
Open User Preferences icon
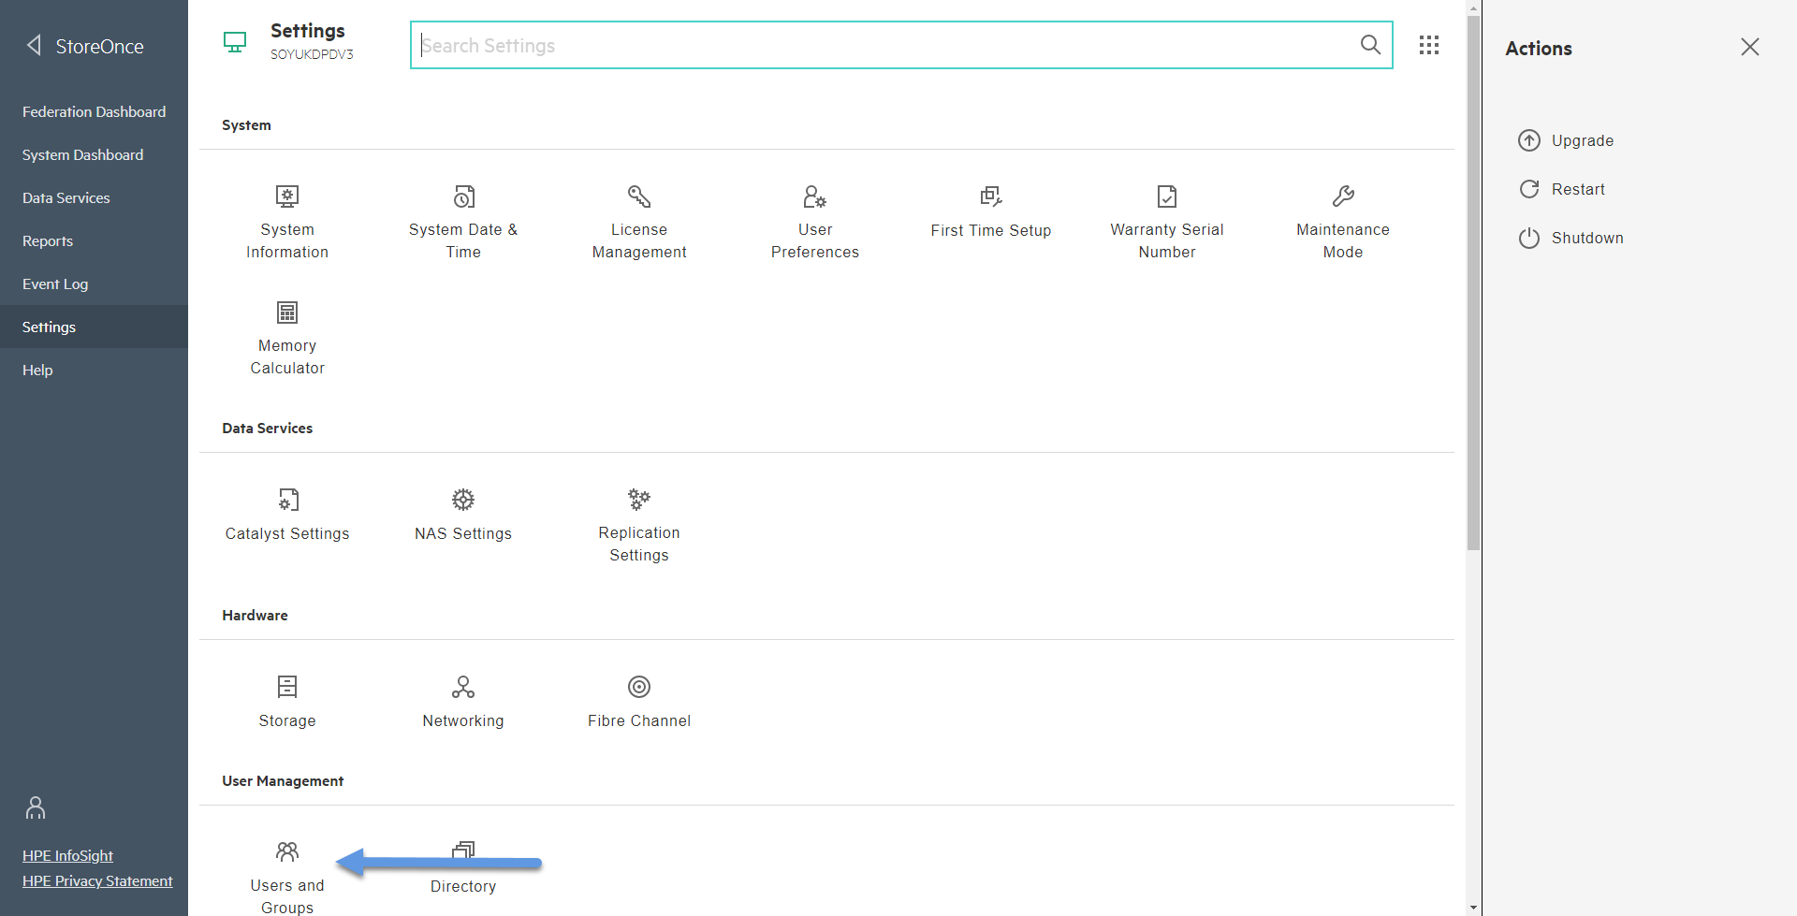815,196
